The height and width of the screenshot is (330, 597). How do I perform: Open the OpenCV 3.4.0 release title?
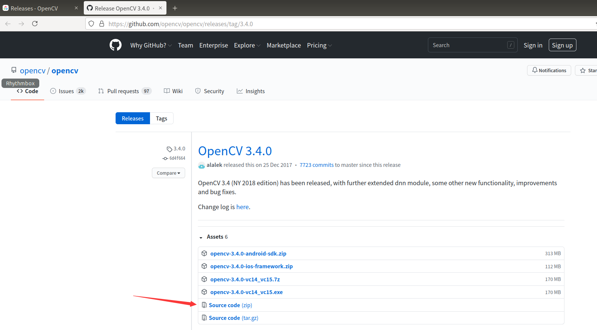pos(235,151)
